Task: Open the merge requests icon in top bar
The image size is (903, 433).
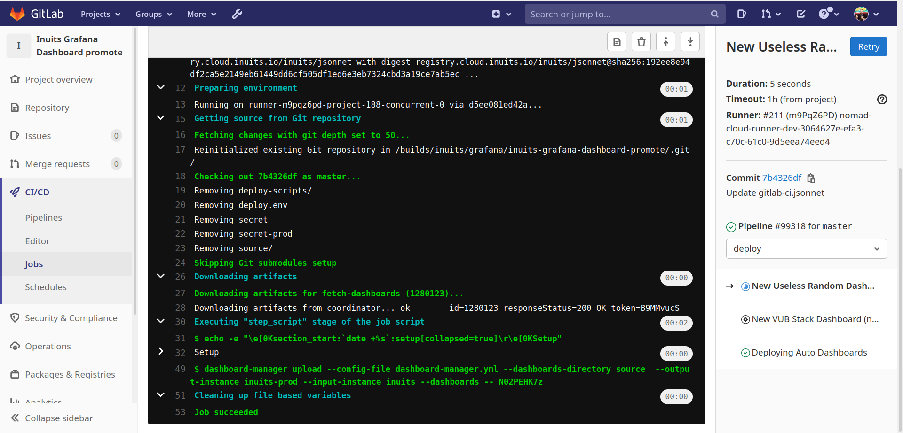Action: [x=766, y=14]
